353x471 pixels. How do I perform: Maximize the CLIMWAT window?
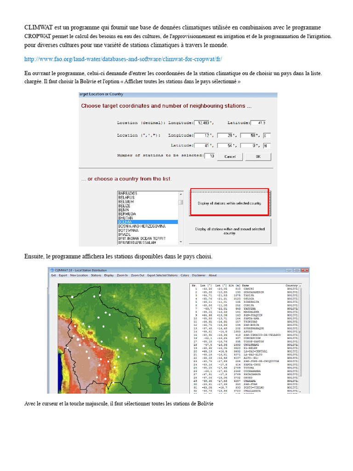297,270
